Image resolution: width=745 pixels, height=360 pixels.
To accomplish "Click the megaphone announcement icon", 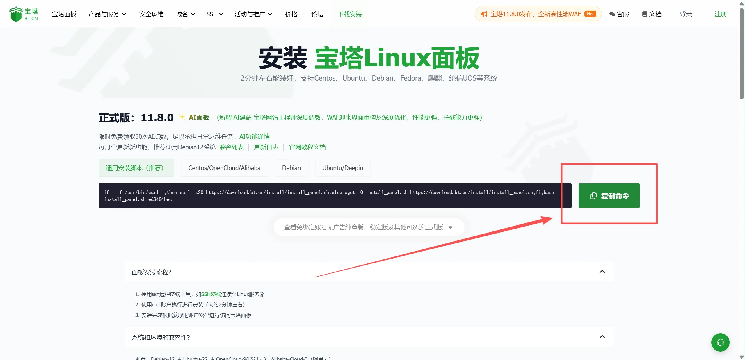I will tap(484, 14).
